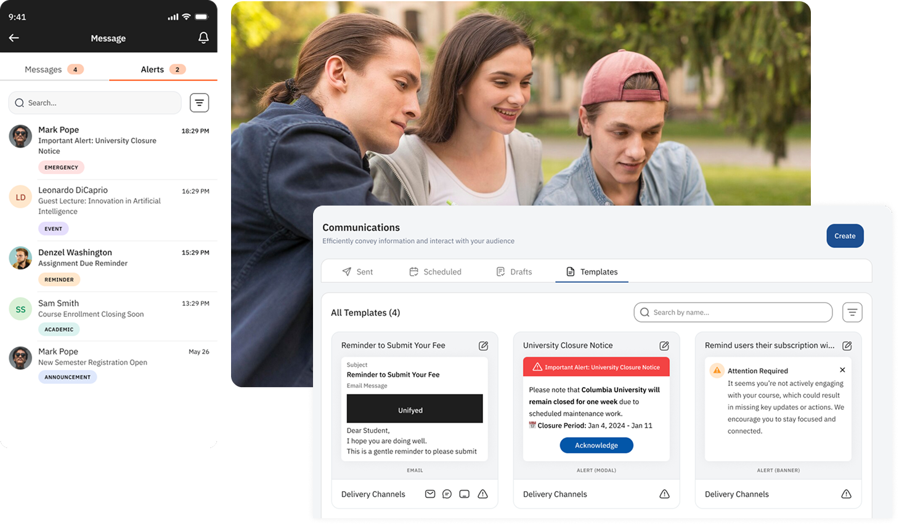Edit the Reminder to Submit Your Fee template
Image resolution: width=899 pixels, height=525 pixels.
pyautogui.click(x=484, y=346)
